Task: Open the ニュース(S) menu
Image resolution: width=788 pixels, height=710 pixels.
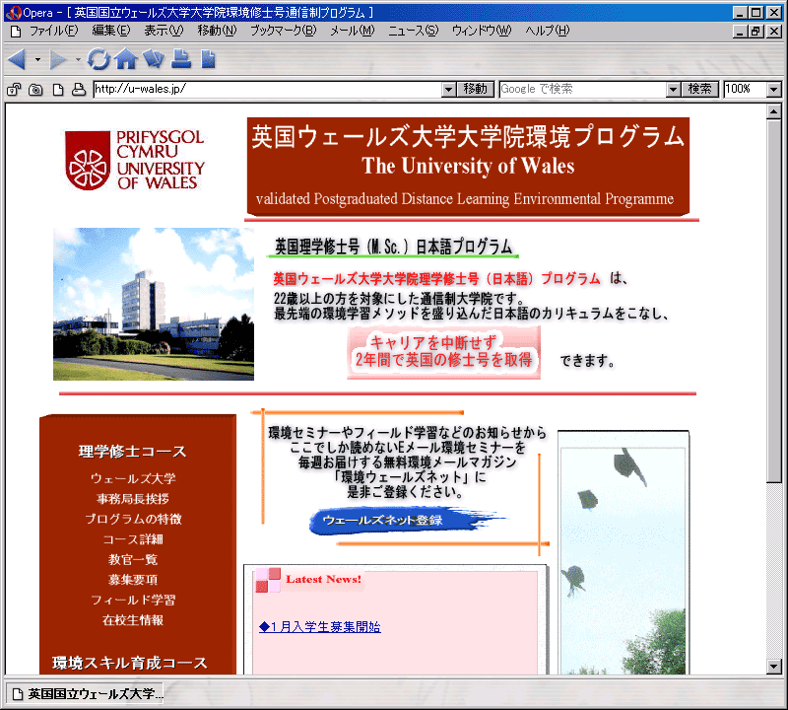Action: (x=413, y=32)
